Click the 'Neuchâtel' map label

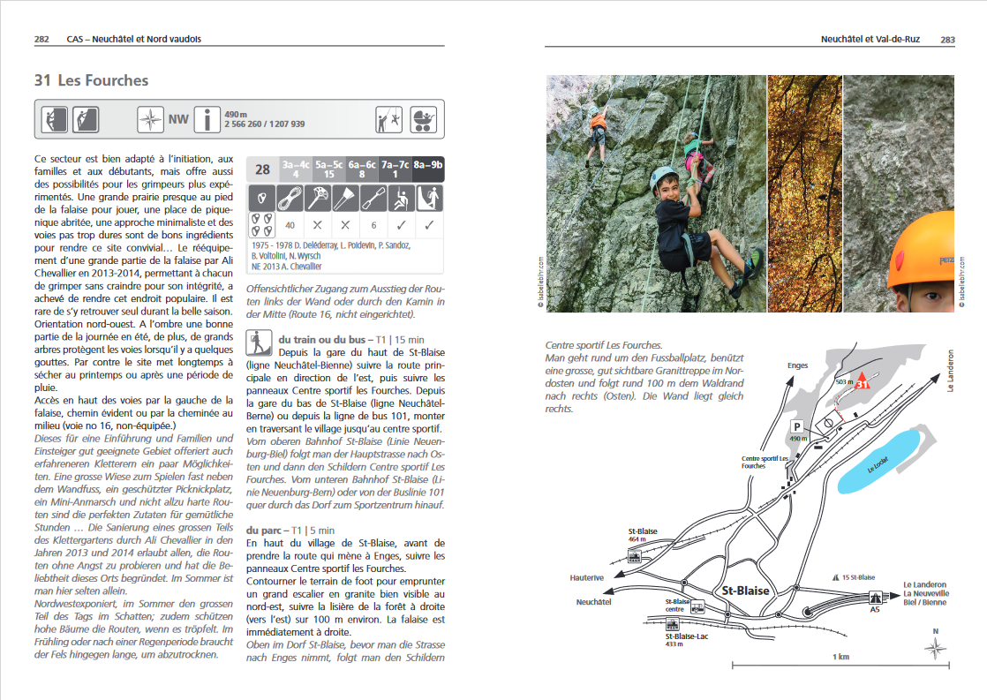[x=593, y=602]
